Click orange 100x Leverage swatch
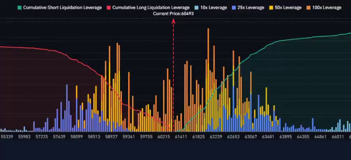The width and height of the screenshot is (351, 160). coord(308,8)
